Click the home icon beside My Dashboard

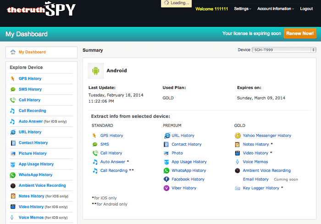pos(12,52)
